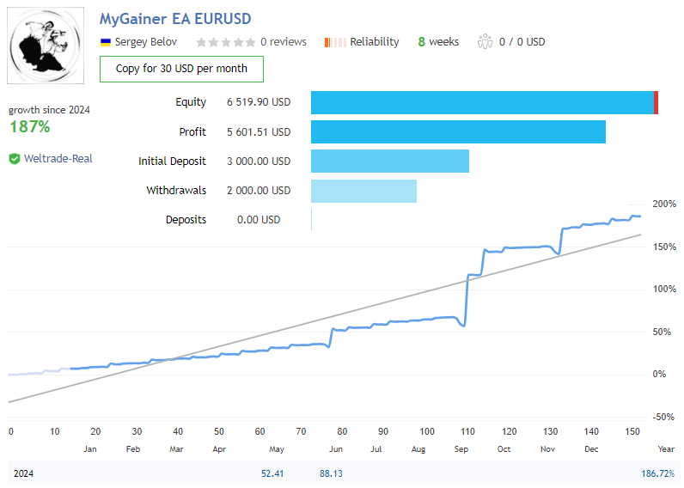Click the 6 519.90 USD equity value
684x488 pixels.
click(x=259, y=102)
